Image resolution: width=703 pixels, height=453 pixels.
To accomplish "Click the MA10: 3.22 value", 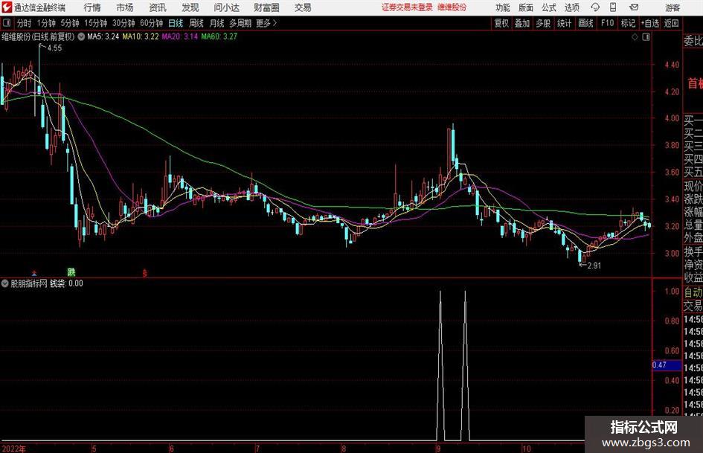I will pos(141,36).
